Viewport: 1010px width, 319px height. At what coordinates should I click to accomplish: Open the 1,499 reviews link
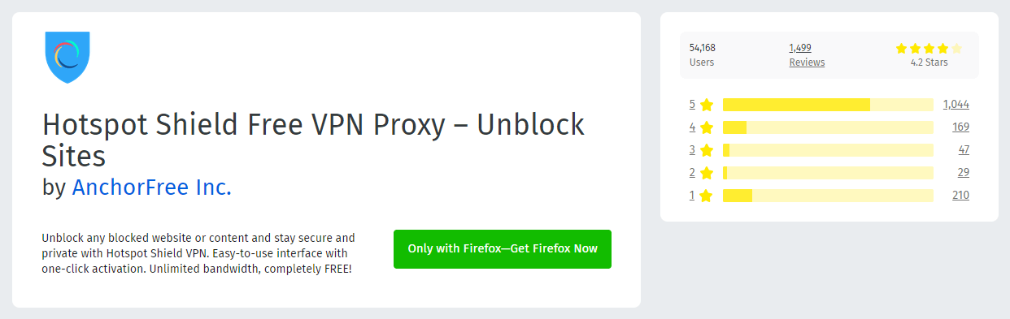click(x=800, y=48)
